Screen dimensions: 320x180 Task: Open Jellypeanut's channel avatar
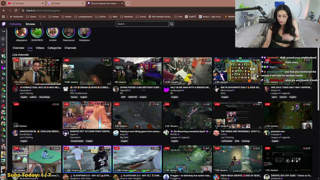tap(21, 32)
